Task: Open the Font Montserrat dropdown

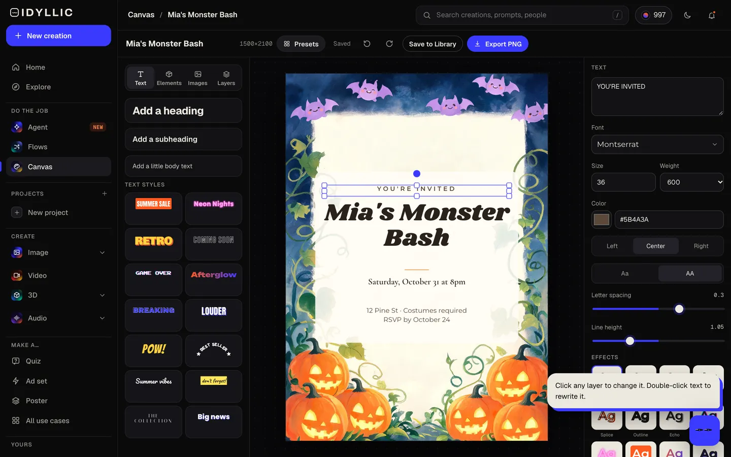Action: [x=657, y=144]
